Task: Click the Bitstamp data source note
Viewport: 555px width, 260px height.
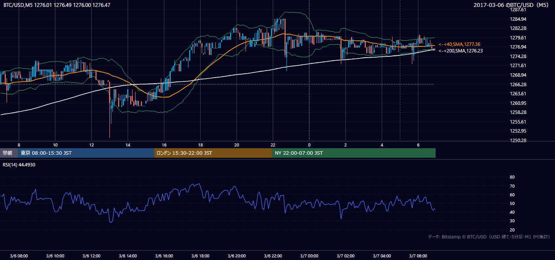Action: pyautogui.click(x=489, y=237)
